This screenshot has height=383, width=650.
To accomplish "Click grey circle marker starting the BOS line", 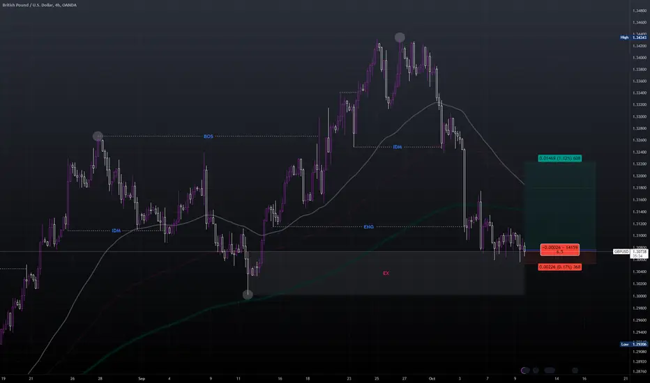I will [98, 136].
